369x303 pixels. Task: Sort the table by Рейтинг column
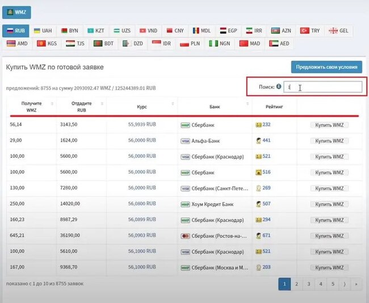(x=274, y=106)
